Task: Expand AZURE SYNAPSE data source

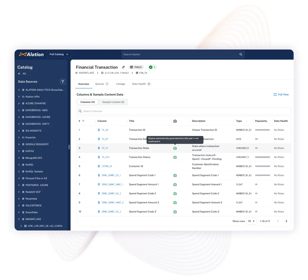Action: click(19, 103)
